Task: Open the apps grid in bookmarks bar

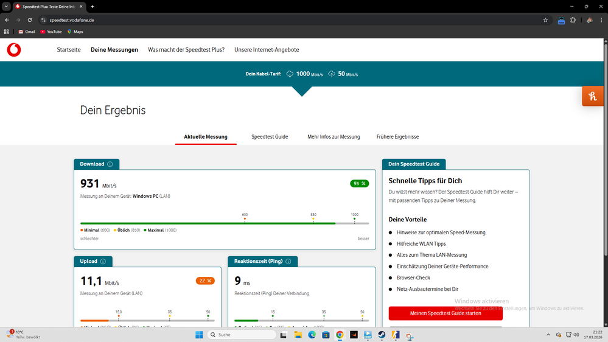Action: coord(6,32)
